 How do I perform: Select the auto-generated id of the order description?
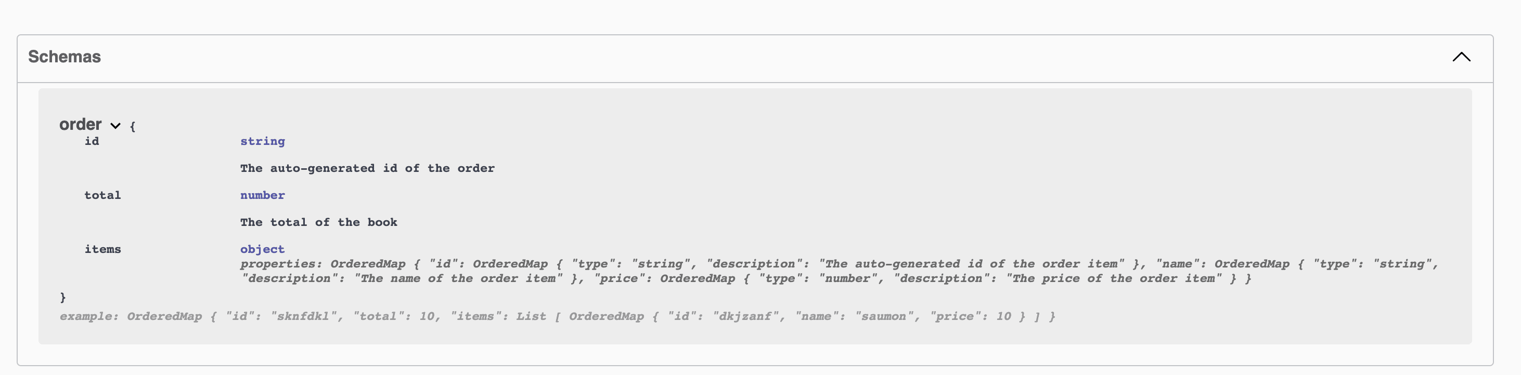367,169
